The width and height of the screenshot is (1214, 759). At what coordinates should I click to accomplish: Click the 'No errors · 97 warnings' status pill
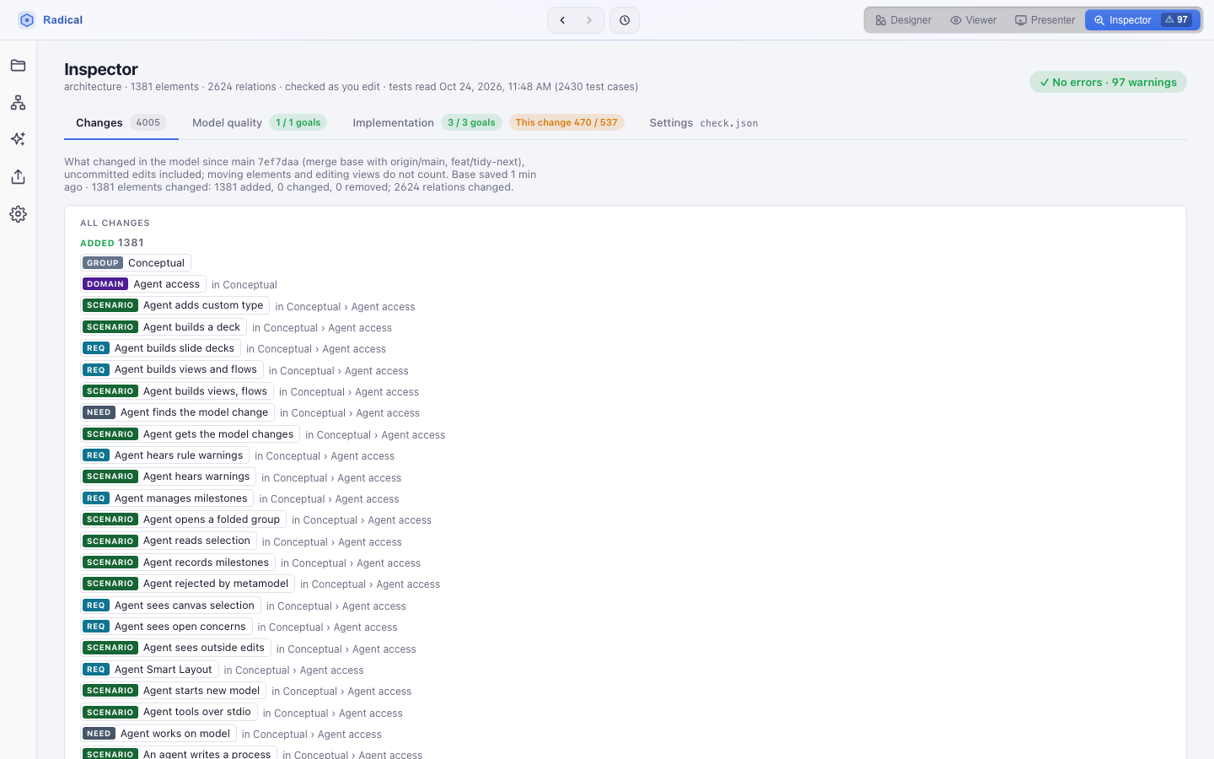(1108, 82)
